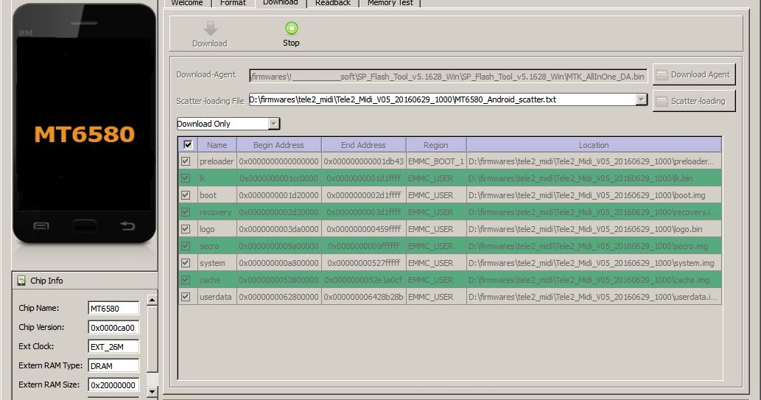The image size is (761, 400).
Task: Switch to the Format tab
Action: pyautogui.click(x=233, y=3)
